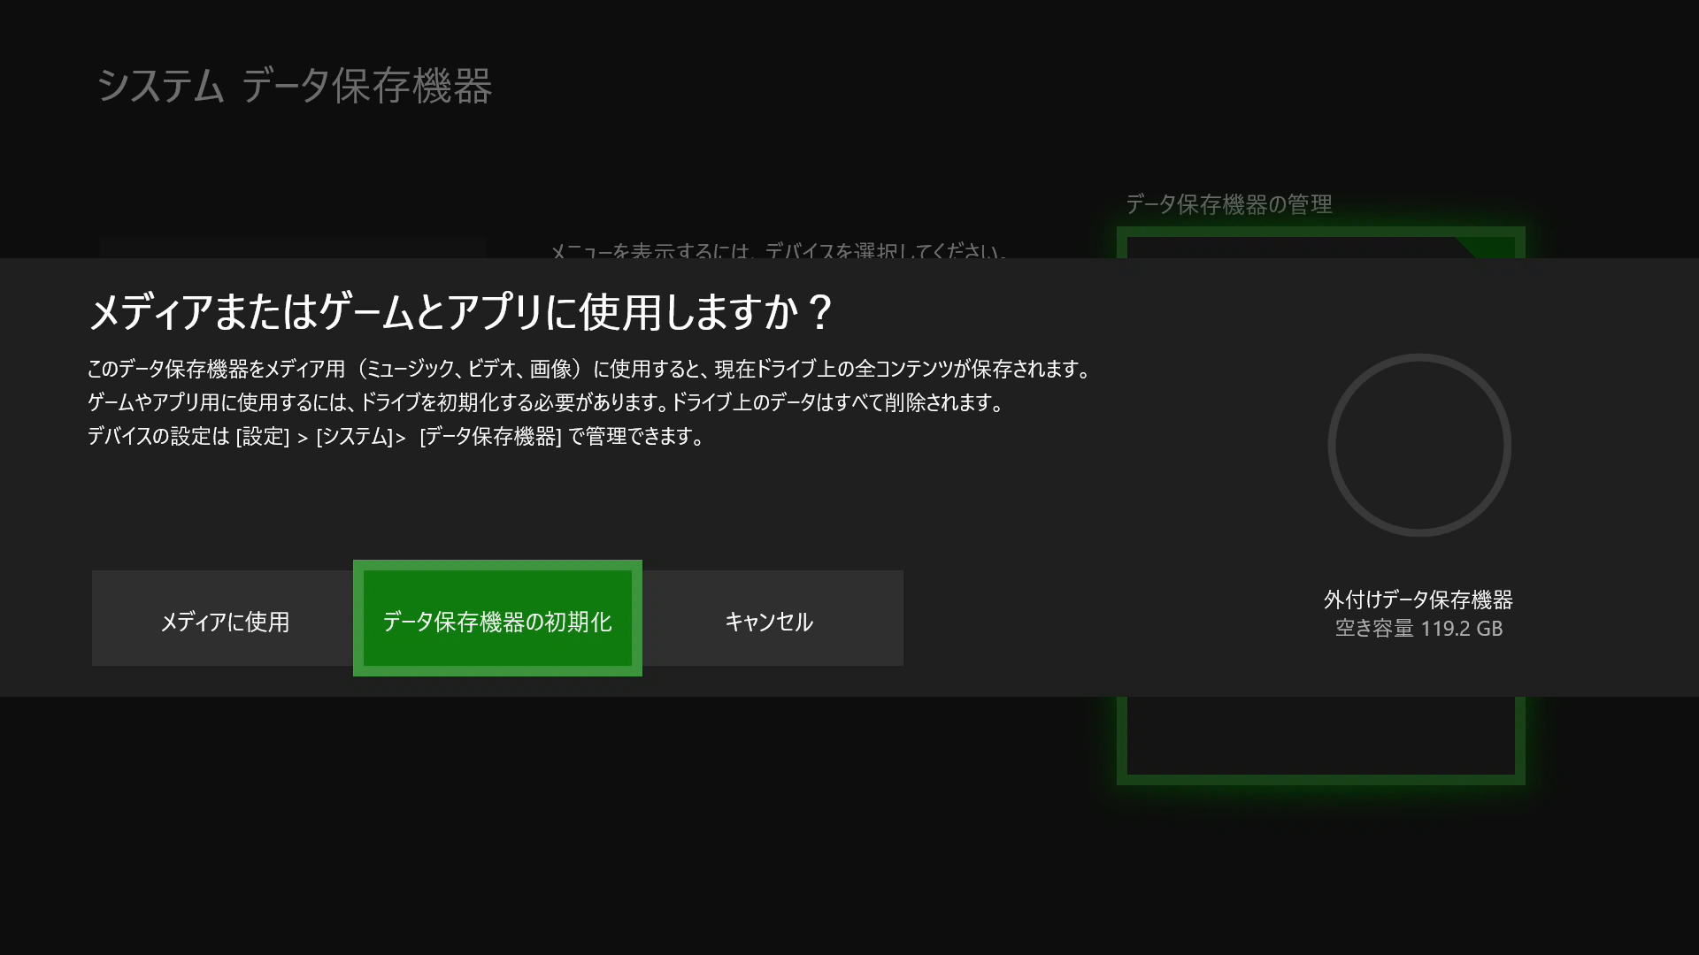Click the システム データ保存機器 page heading
Screen dimensions: 1699x955
[x=294, y=86]
